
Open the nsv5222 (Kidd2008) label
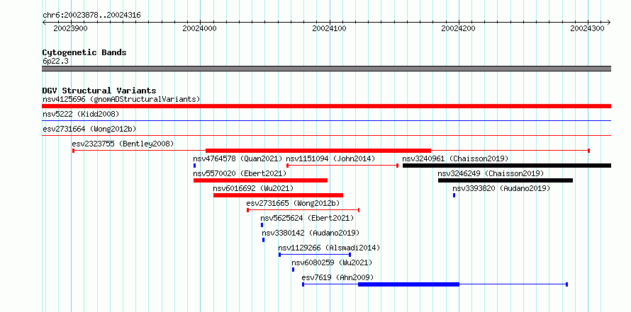pyautogui.click(x=81, y=114)
